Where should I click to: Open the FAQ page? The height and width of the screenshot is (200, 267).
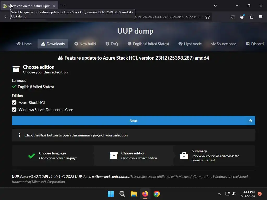coord(112,44)
